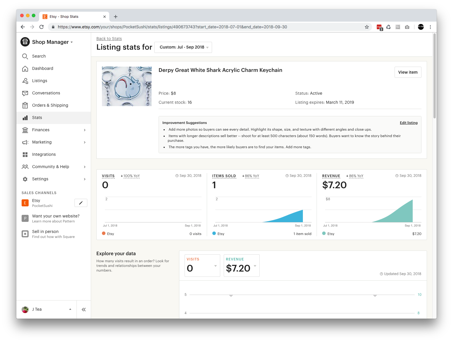Click the Search magnifier icon in sidebar
The width and height of the screenshot is (453, 342).
(25, 56)
